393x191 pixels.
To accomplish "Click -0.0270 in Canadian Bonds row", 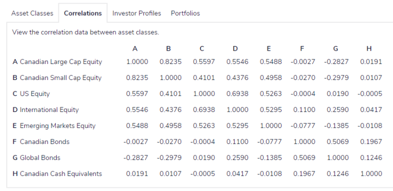I will pos(169,142).
